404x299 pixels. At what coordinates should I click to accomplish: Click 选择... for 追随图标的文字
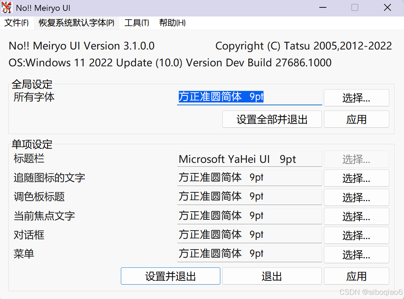coord(356,178)
